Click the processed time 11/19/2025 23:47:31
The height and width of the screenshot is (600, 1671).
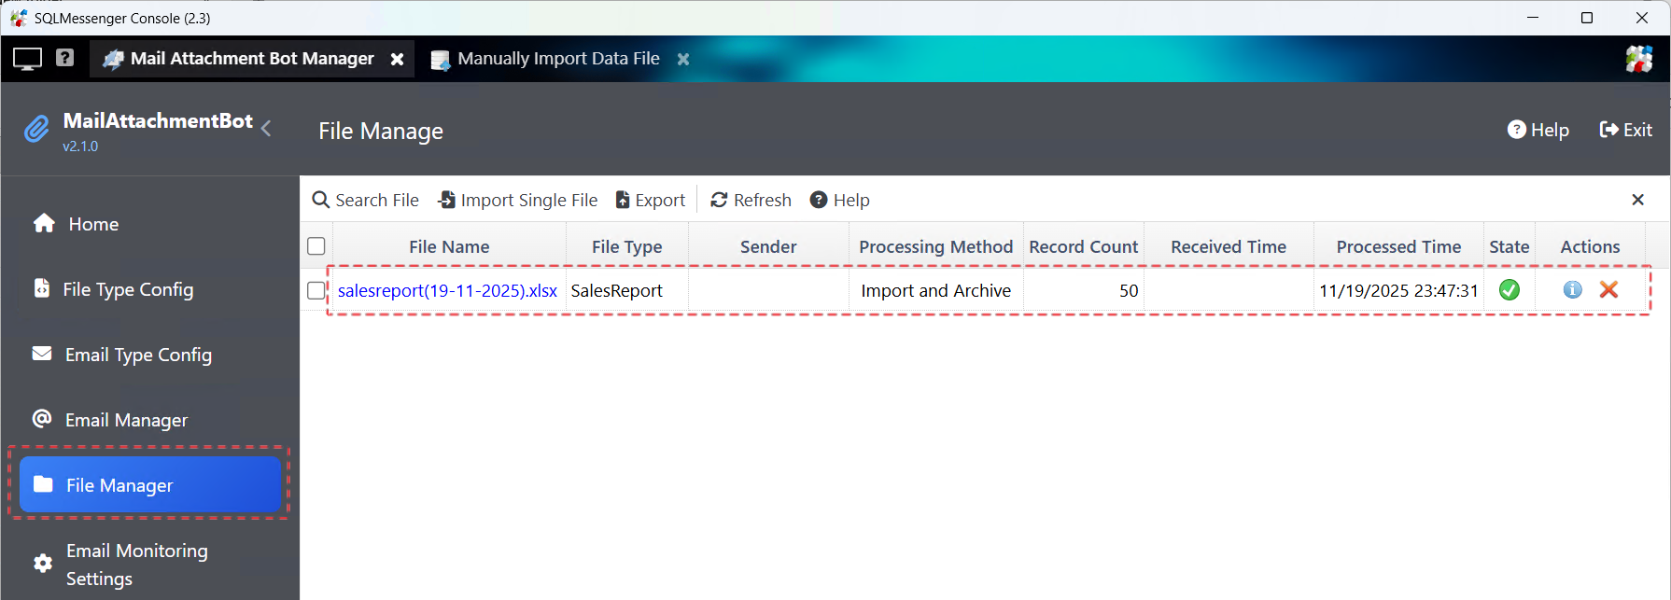[1398, 290]
